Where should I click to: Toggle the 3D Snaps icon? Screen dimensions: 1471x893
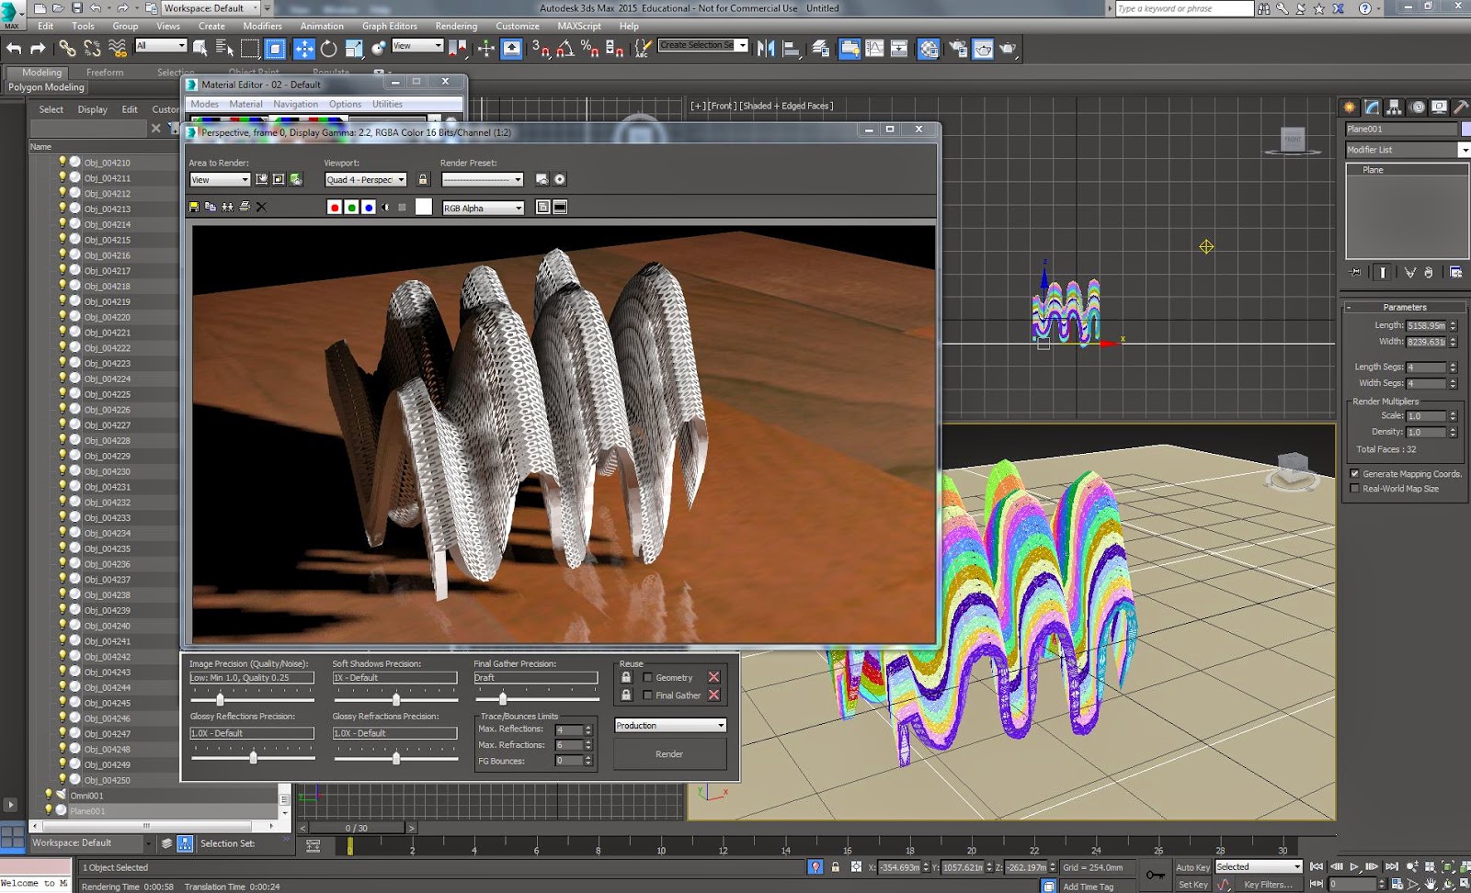pos(541,48)
